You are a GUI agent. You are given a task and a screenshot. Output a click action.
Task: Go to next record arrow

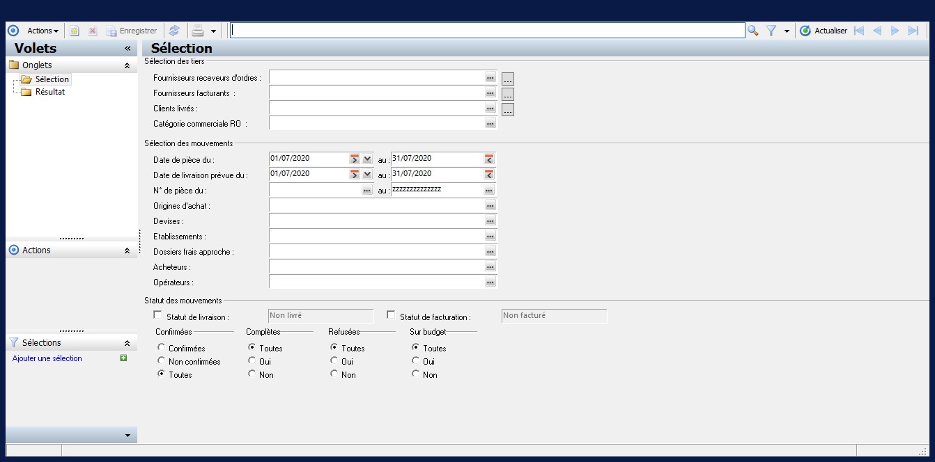point(895,31)
